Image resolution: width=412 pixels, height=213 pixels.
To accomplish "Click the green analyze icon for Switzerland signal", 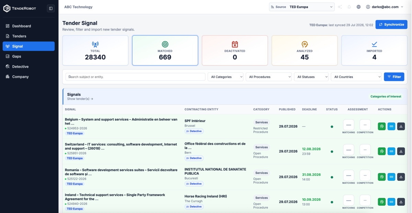I will point(382,151).
